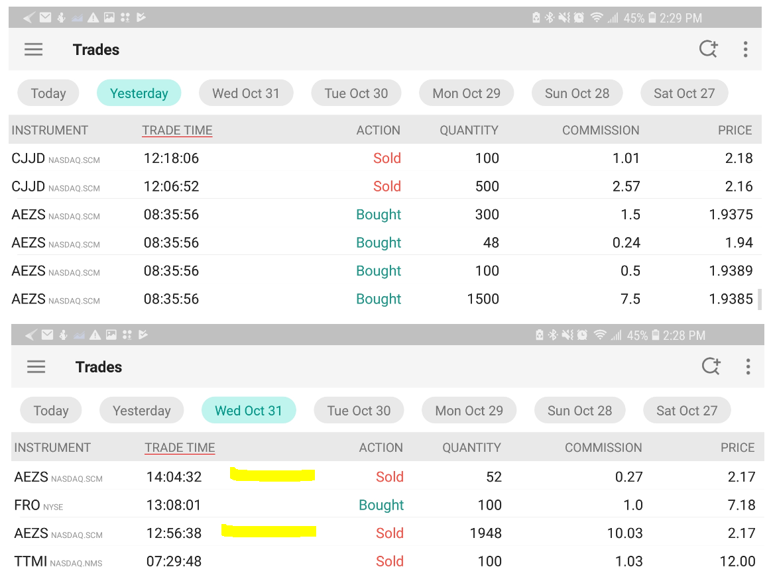Tap the warning triangle icon in top status bar
The height and width of the screenshot is (585, 769).
coord(93,18)
